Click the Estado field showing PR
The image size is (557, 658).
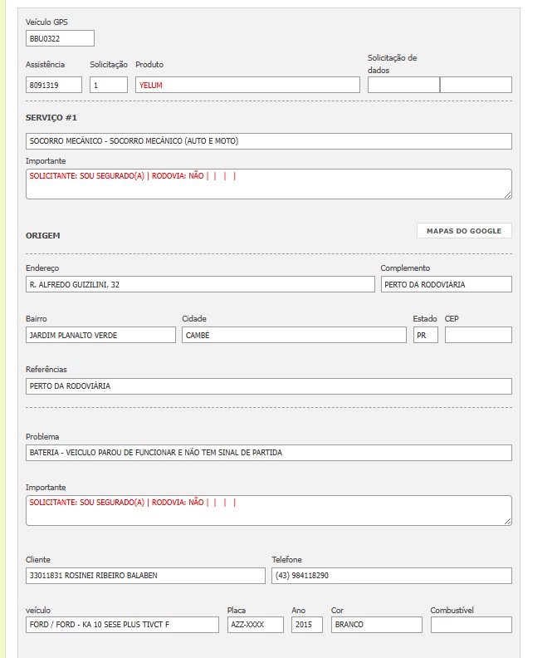click(x=425, y=335)
